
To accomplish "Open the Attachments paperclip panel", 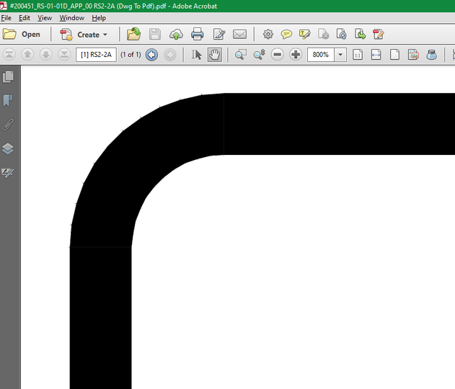I will tap(8, 125).
